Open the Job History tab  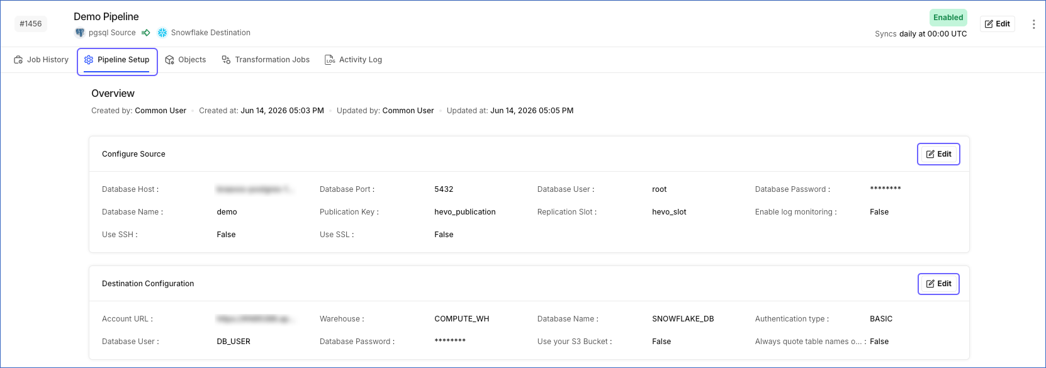41,60
